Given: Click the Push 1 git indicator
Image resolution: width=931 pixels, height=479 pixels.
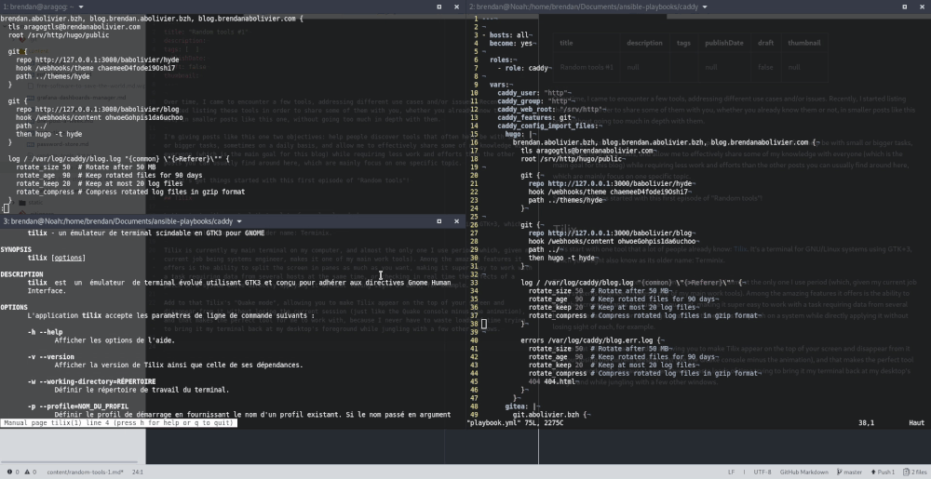Looking at the screenshot, I should click(883, 472).
